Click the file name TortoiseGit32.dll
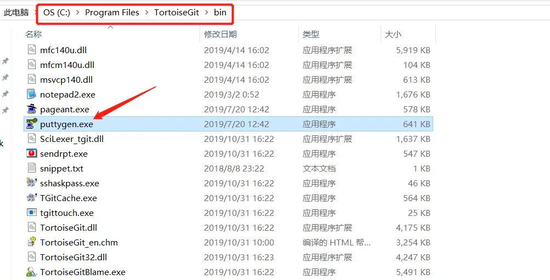The width and height of the screenshot is (550, 280). point(73,257)
